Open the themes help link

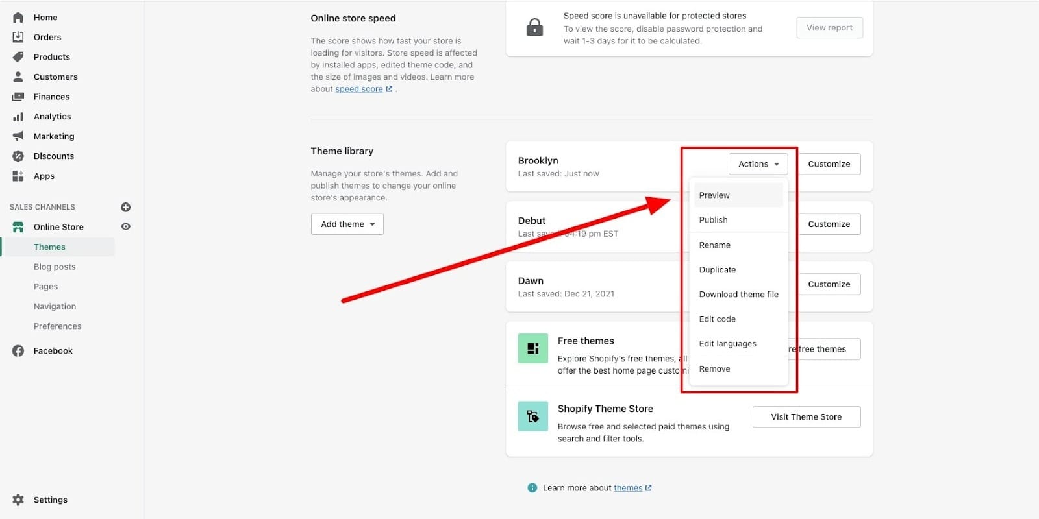coord(628,488)
